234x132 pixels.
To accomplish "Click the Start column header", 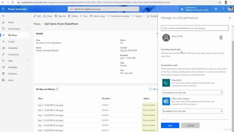I will click(40, 99).
